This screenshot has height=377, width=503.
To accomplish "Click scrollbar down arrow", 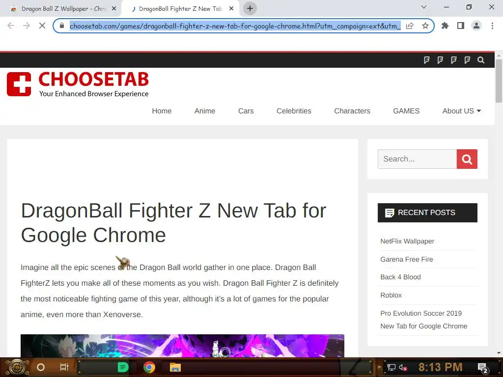I will (499, 353).
